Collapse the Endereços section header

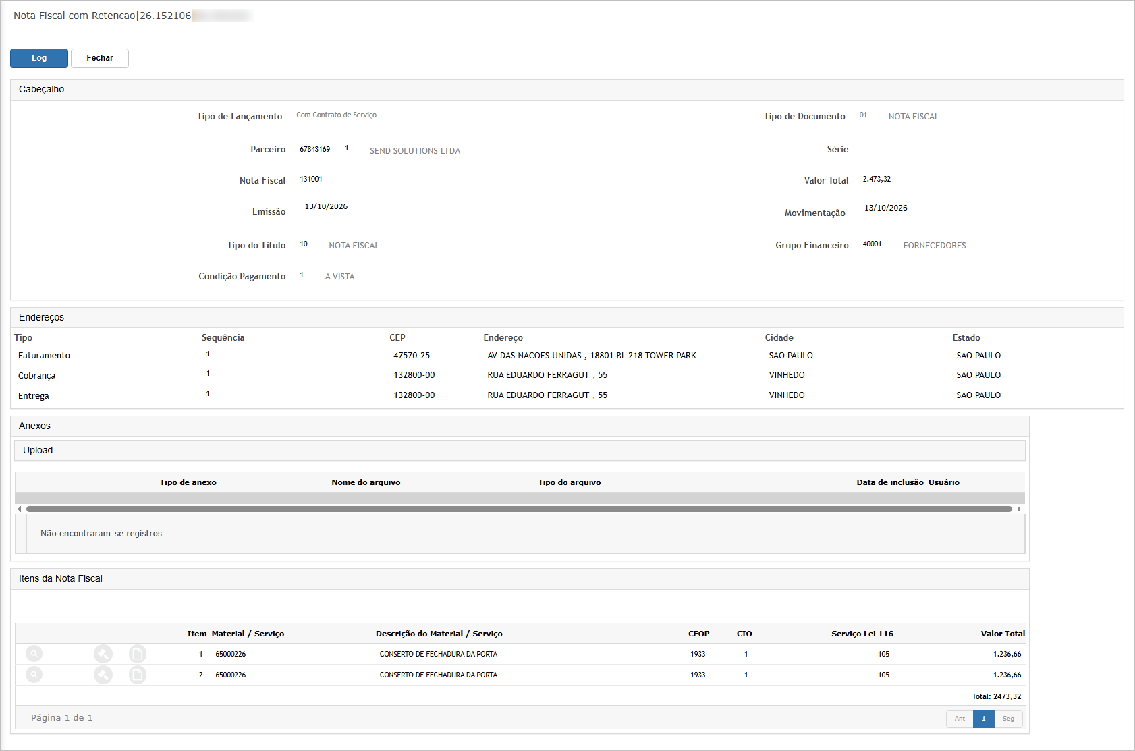567,318
